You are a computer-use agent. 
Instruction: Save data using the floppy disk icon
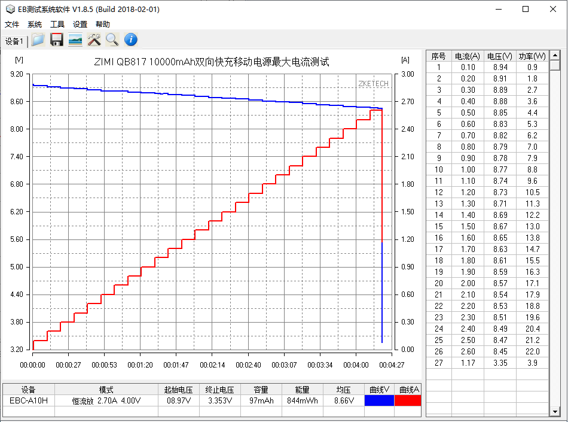coord(57,40)
